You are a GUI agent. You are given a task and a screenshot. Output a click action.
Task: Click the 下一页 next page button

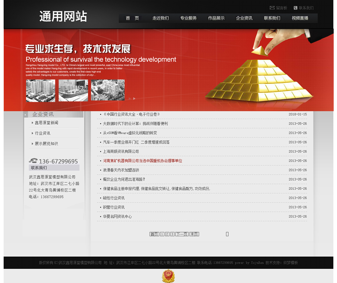tap(182, 234)
